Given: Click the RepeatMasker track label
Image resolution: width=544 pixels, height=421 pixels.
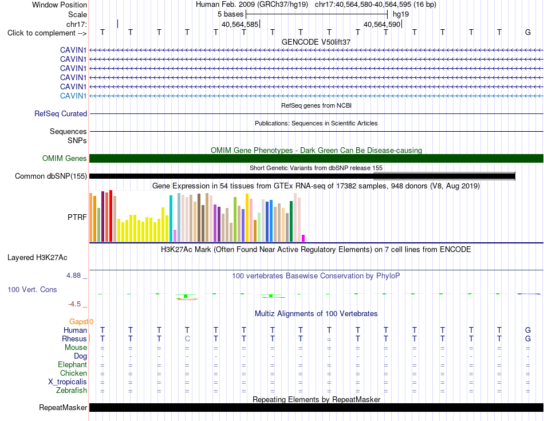Looking at the screenshot, I should (x=63, y=407).
